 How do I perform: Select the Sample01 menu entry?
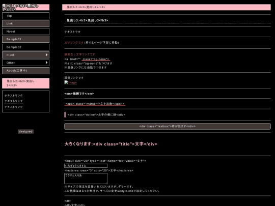pyautogui.click(x=25, y=39)
